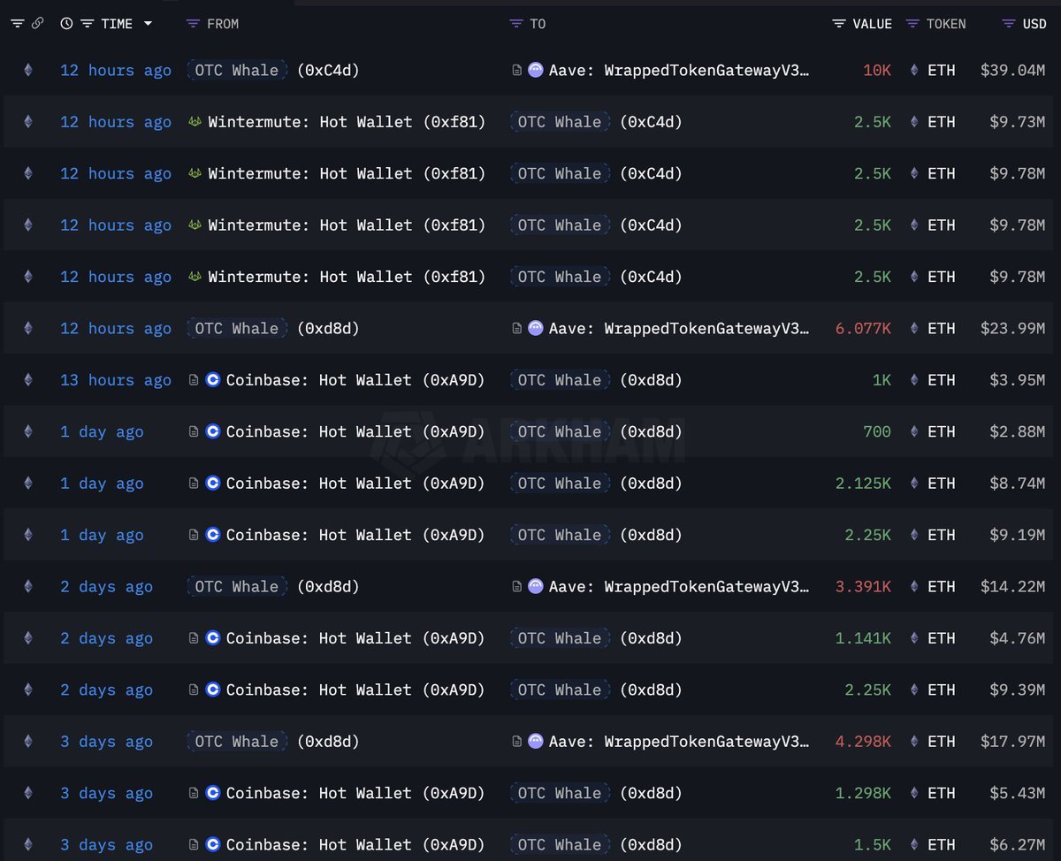Open the VALUE filter options
Viewport: 1061px width, 861px height.
837,24
